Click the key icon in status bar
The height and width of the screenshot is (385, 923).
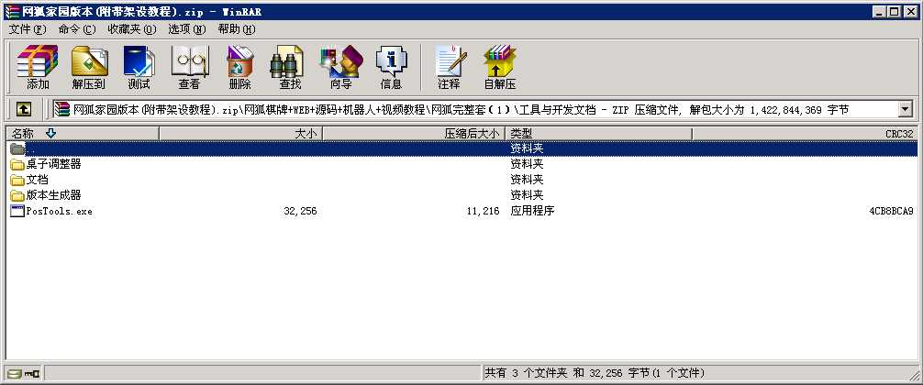32,373
